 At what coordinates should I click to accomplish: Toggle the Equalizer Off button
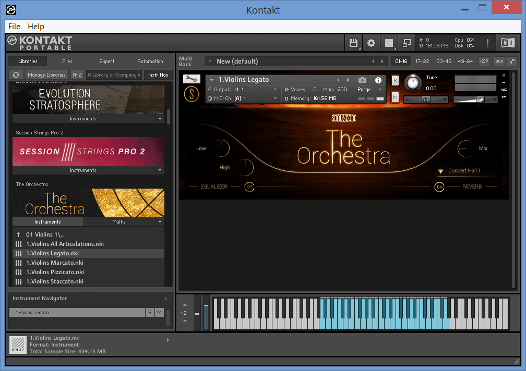249,187
